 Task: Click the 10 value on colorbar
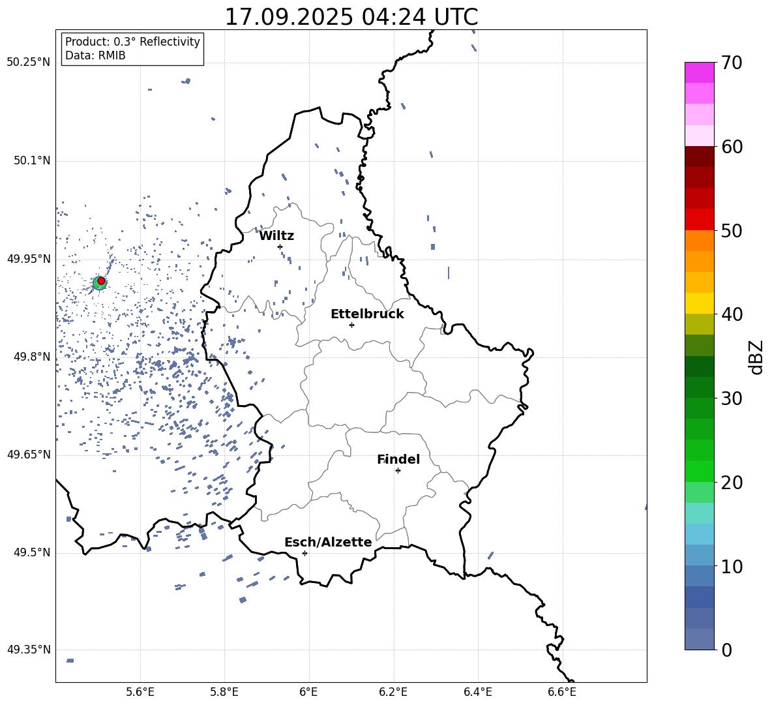(732, 566)
